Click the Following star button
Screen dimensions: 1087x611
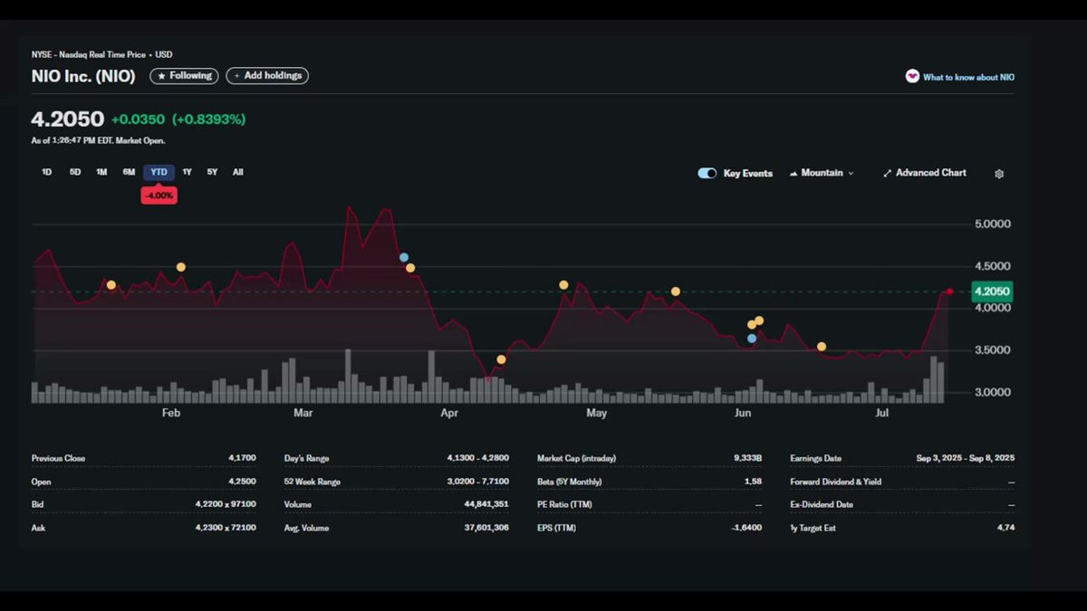[185, 76]
